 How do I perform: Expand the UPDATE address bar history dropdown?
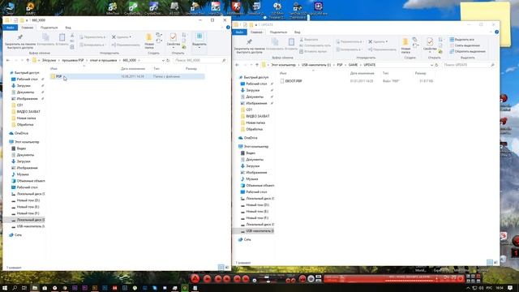(x=431, y=65)
